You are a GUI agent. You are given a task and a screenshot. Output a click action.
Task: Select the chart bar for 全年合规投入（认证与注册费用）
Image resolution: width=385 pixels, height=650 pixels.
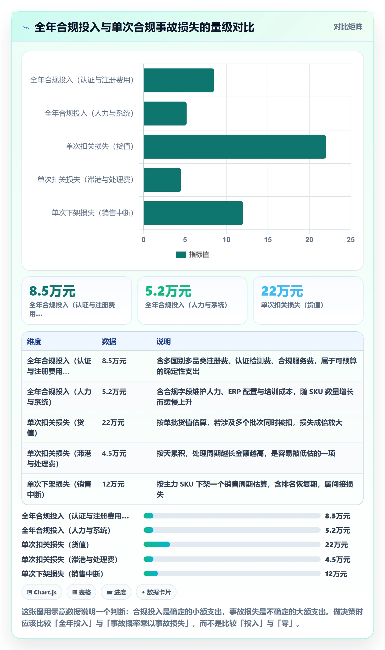coord(179,80)
